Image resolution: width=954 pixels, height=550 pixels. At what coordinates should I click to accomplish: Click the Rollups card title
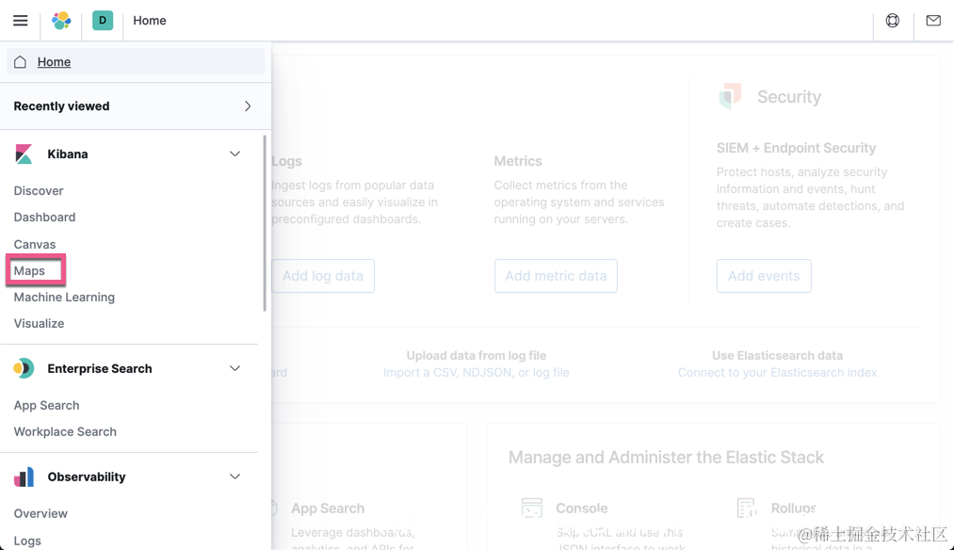(x=793, y=508)
